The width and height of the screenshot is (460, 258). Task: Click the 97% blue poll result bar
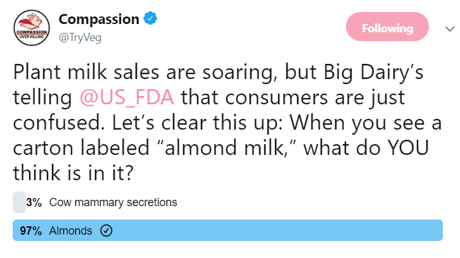tap(227, 230)
